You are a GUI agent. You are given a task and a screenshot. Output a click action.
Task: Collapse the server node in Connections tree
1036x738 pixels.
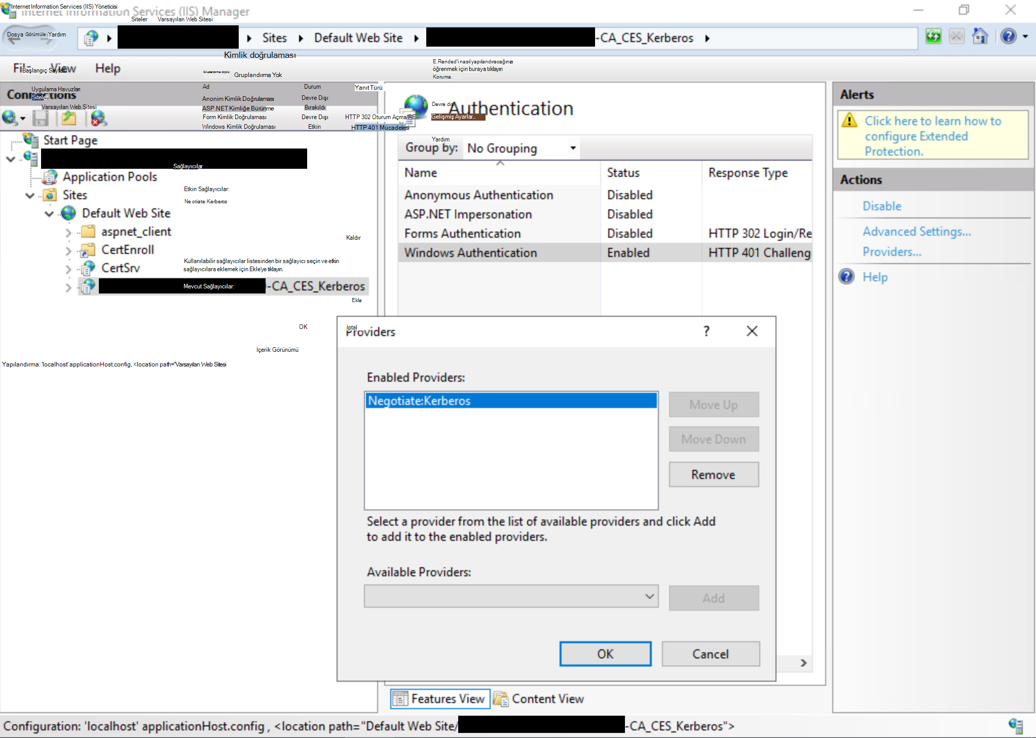click(11, 159)
